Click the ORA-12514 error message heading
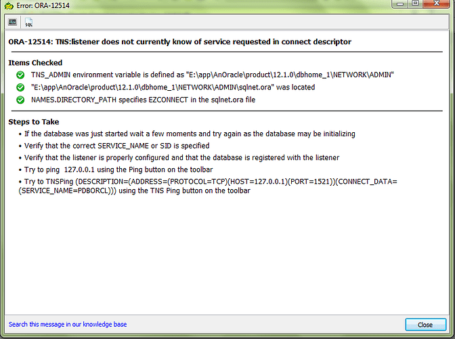Screen dimensions: 455x339 [x=179, y=42]
